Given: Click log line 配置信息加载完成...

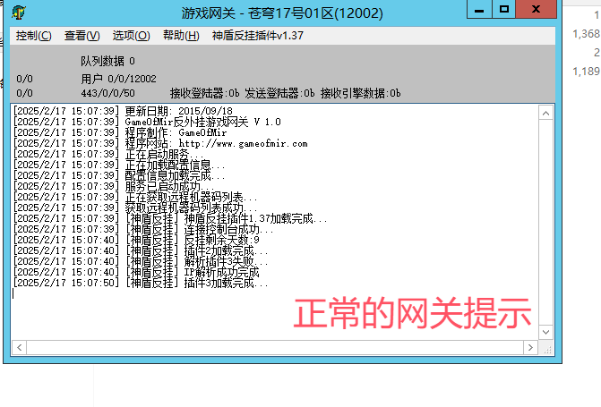Looking at the screenshot, I should (119, 175).
